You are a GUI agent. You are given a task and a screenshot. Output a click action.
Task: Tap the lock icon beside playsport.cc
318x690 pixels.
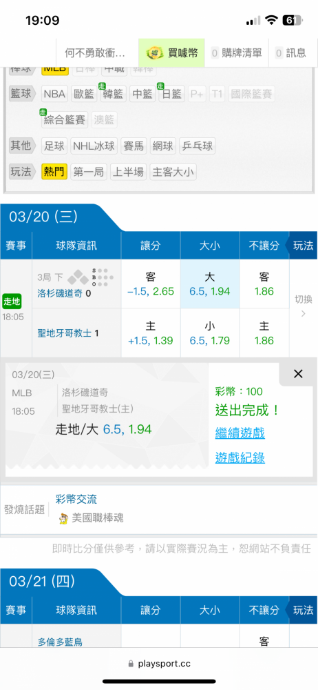tap(131, 663)
